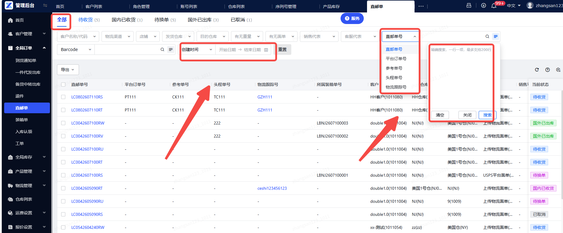
Task: Open the 创建时间 dropdown
Action: coord(197,50)
